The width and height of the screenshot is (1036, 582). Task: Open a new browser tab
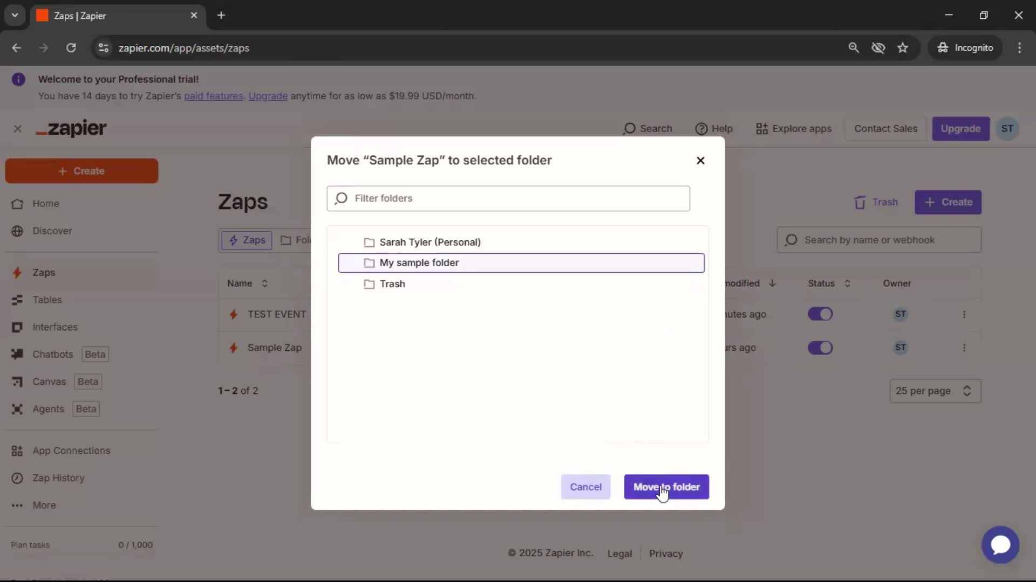(x=221, y=16)
